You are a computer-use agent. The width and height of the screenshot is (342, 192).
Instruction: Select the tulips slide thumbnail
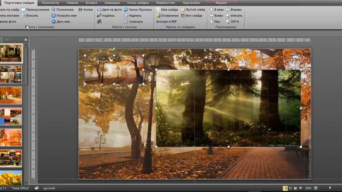tap(11, 178)
